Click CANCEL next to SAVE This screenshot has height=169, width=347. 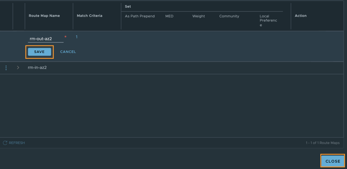pyautogui.click(x=68, y=52)
